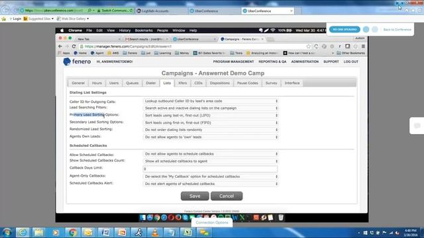Open Program Management menu

click(233, 61)
